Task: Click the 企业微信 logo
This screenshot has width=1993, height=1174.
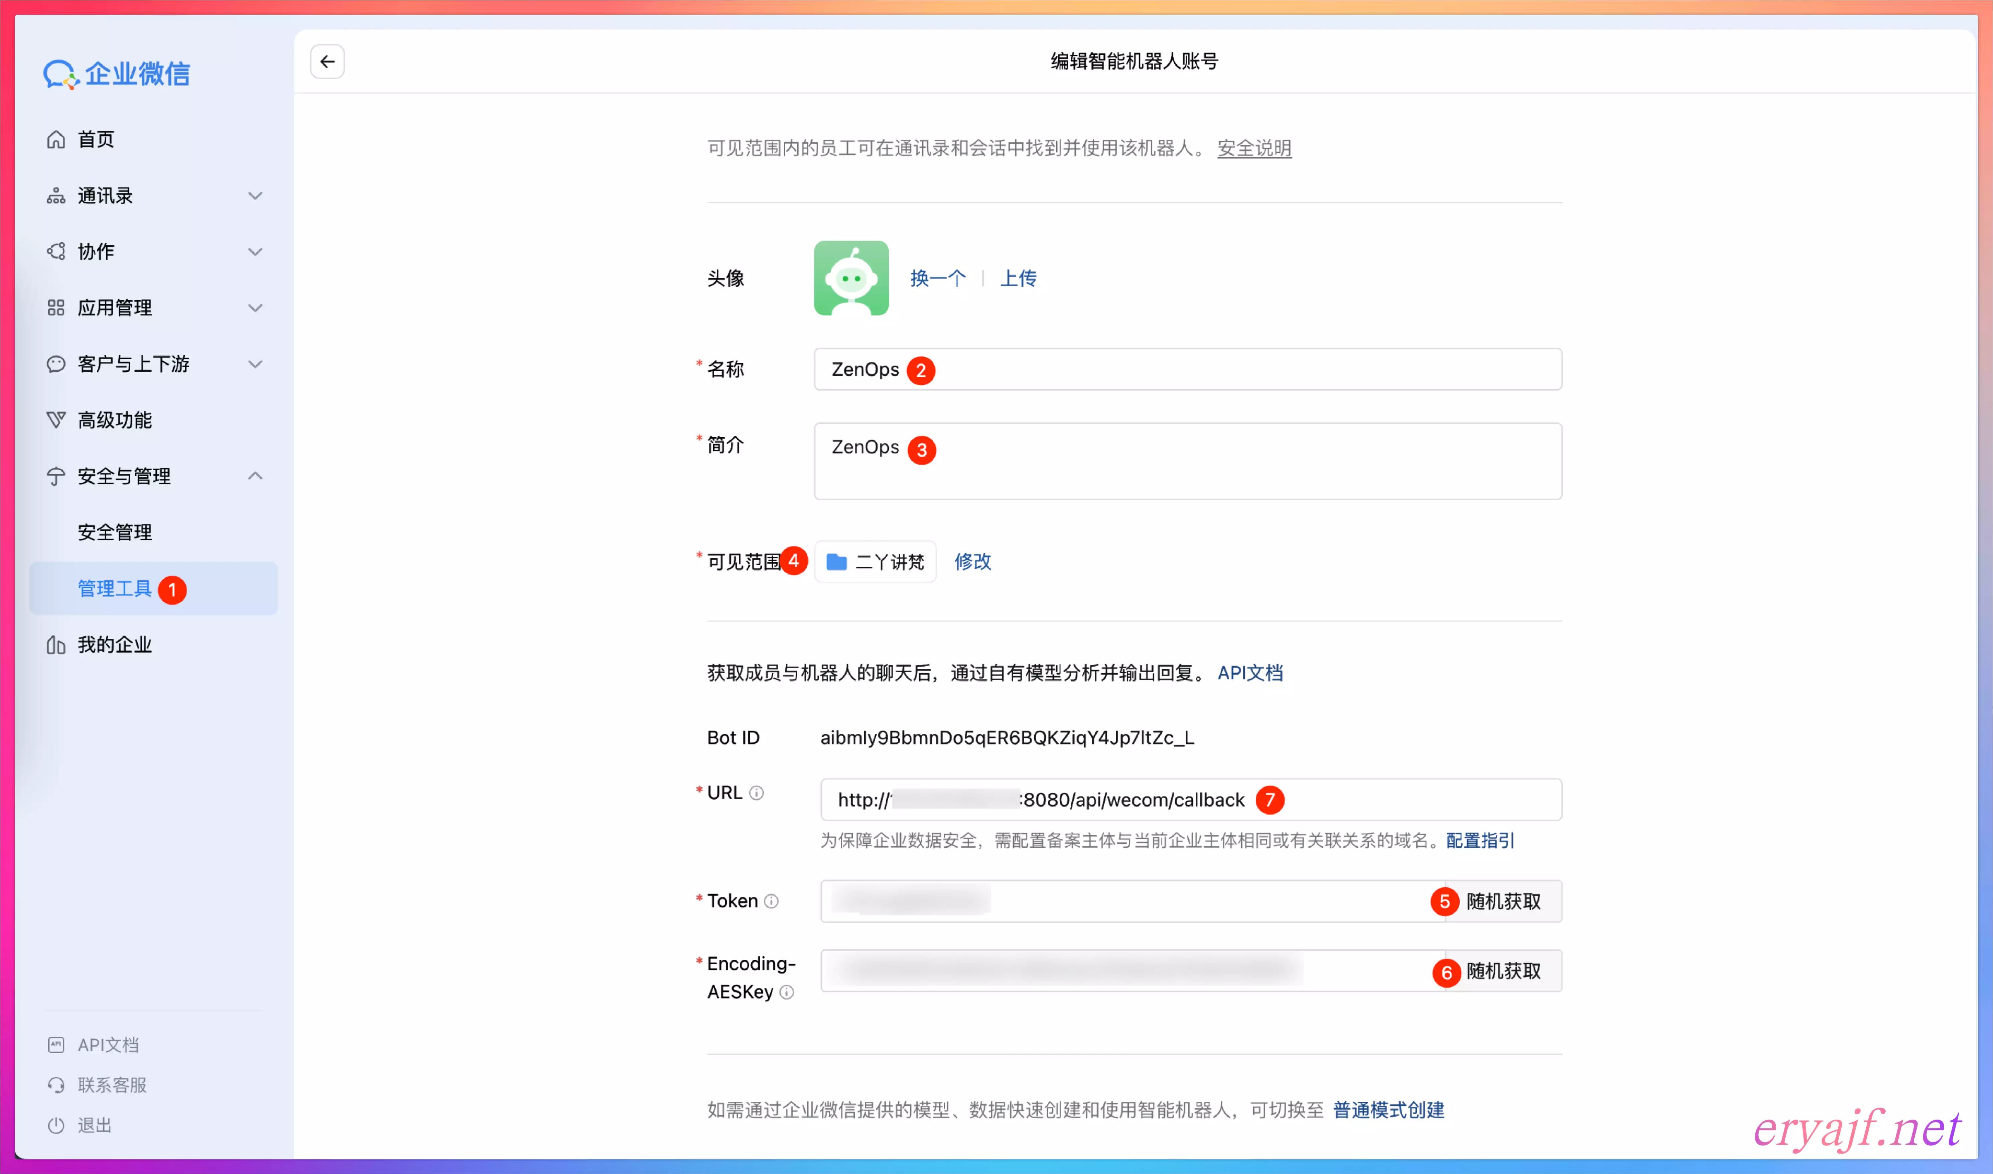Action: click(x=117, y=74)
